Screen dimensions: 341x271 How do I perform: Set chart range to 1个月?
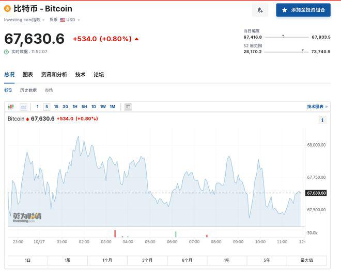point(107,260)
